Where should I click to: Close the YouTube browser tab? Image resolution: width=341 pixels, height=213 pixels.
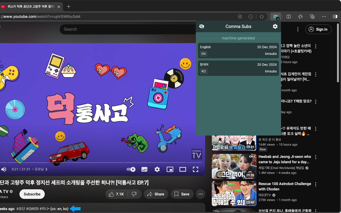pyautogui.click(x=59, y=7)
